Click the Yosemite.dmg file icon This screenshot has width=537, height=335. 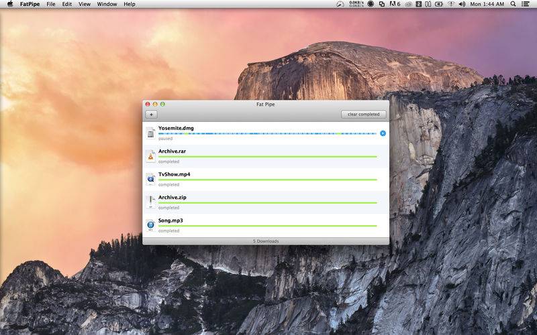pos(150,133)
